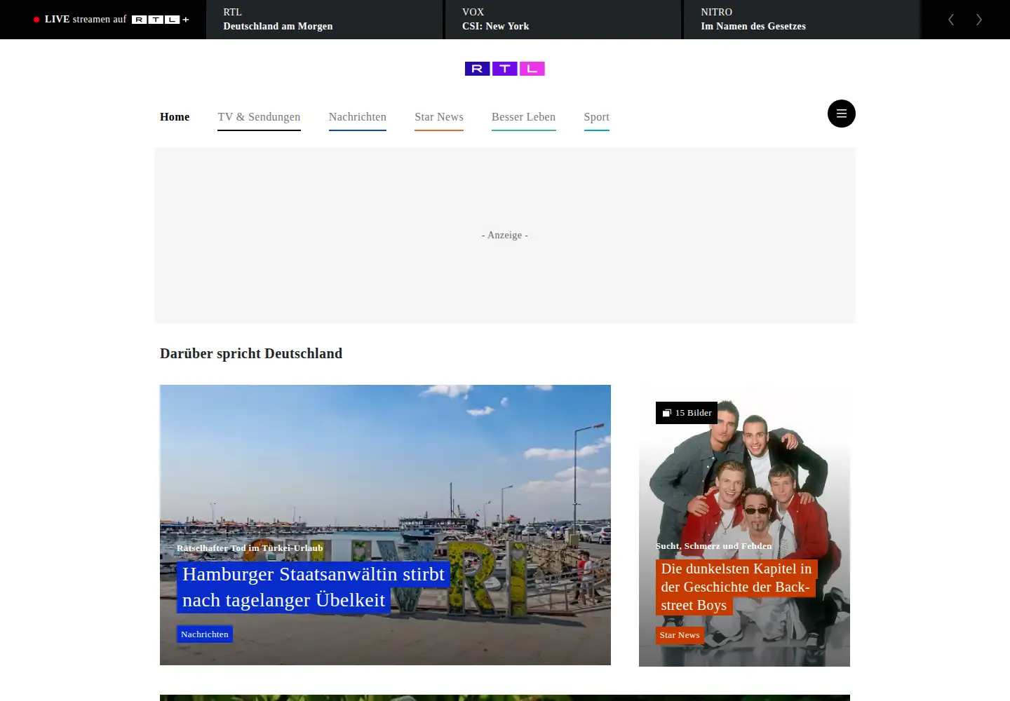Viewport: 1010px width, 701px height.
Task: Click the Sucht, Schmerz und Fehden kicker
Action: click(x=713, y=546)
